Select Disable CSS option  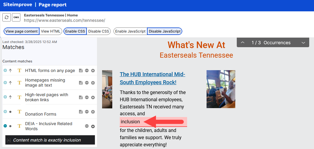(x=98, y=31)
